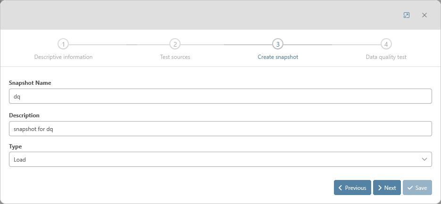Screen dimensions: 441x204
Task: Focus the Description text field
Action: pos(220,129)
